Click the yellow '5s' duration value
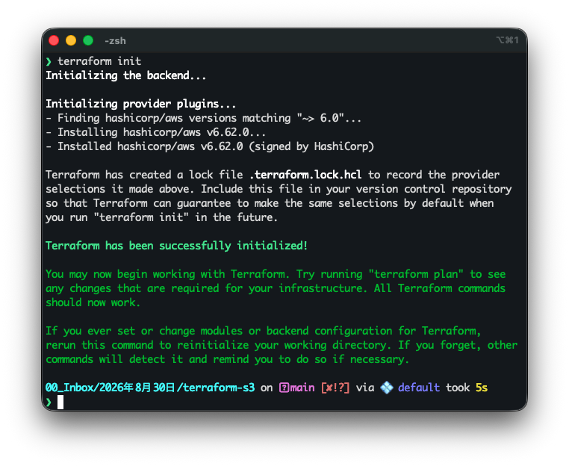Viewport: 569px width, 466px height. [482, 388]
